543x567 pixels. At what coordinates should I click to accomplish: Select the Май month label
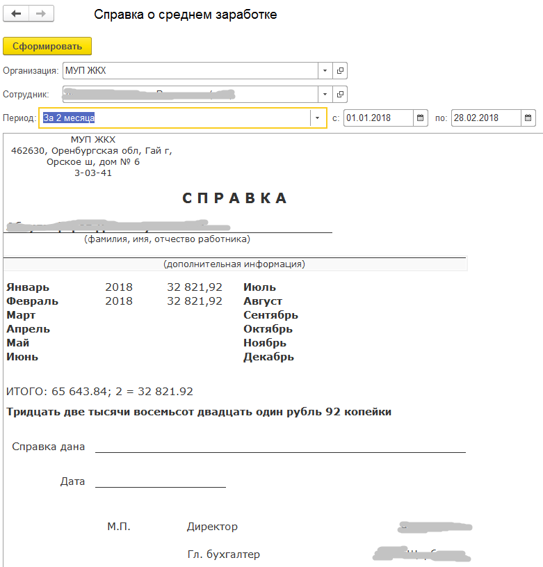point(17,343)
